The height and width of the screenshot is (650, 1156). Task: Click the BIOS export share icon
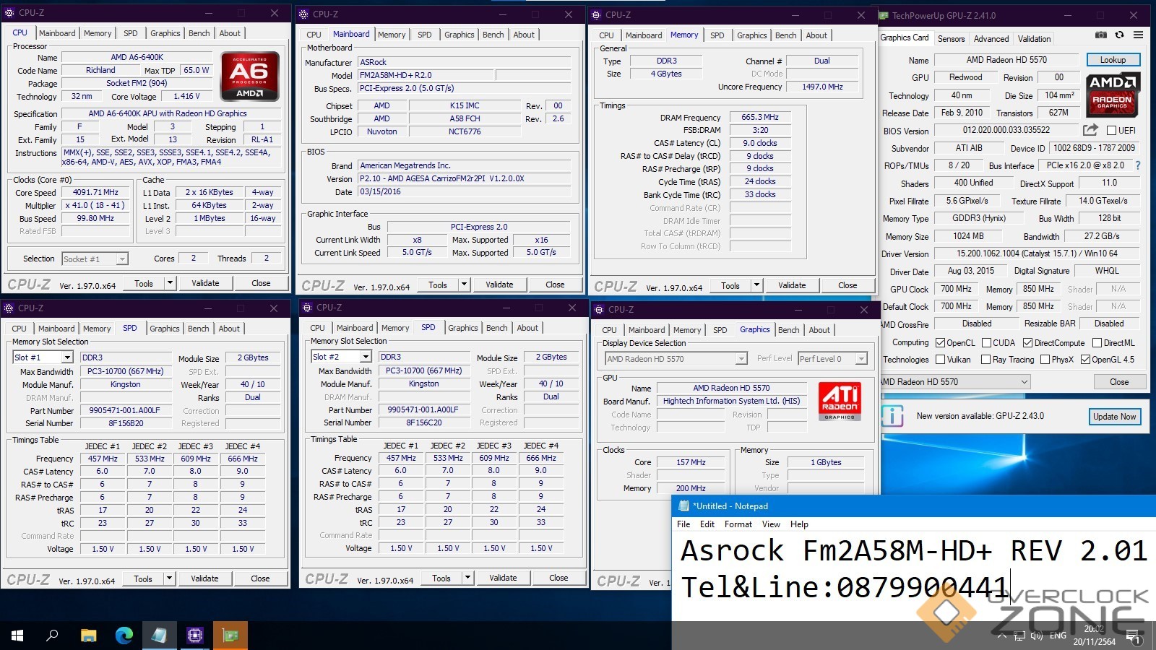1090,130
